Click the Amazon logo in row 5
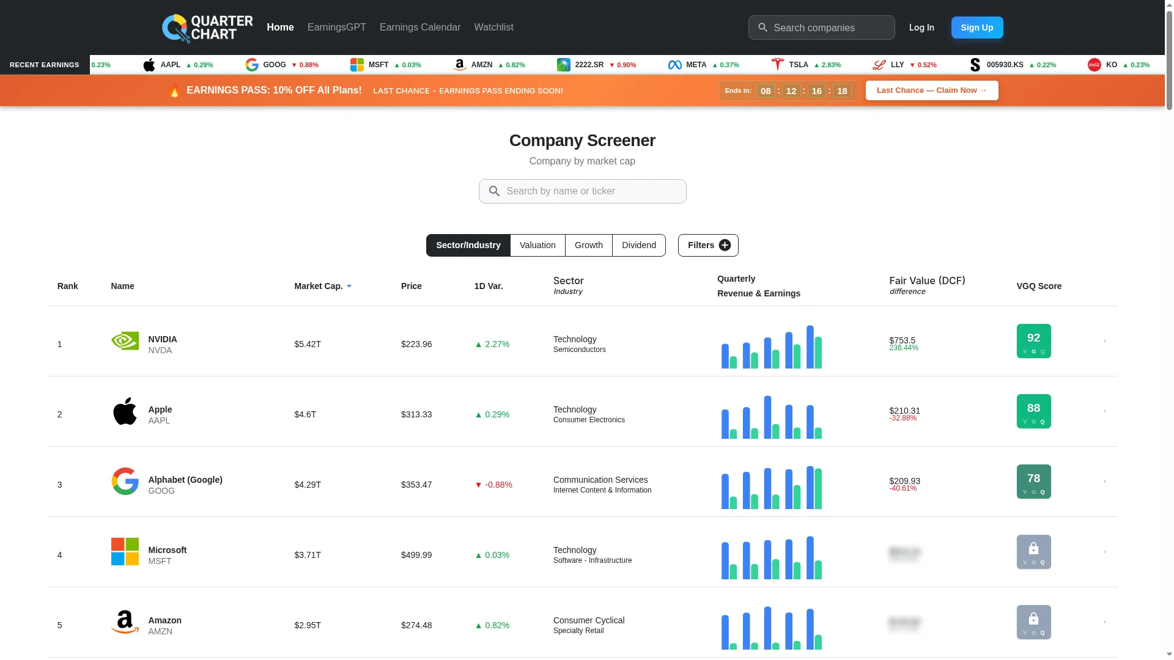Viewport: 1174px width, 660px height. coord(125,622)
